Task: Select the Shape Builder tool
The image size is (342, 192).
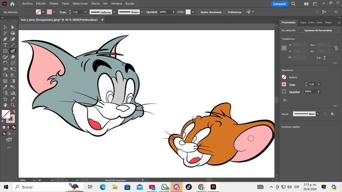Action: (5, 75)
